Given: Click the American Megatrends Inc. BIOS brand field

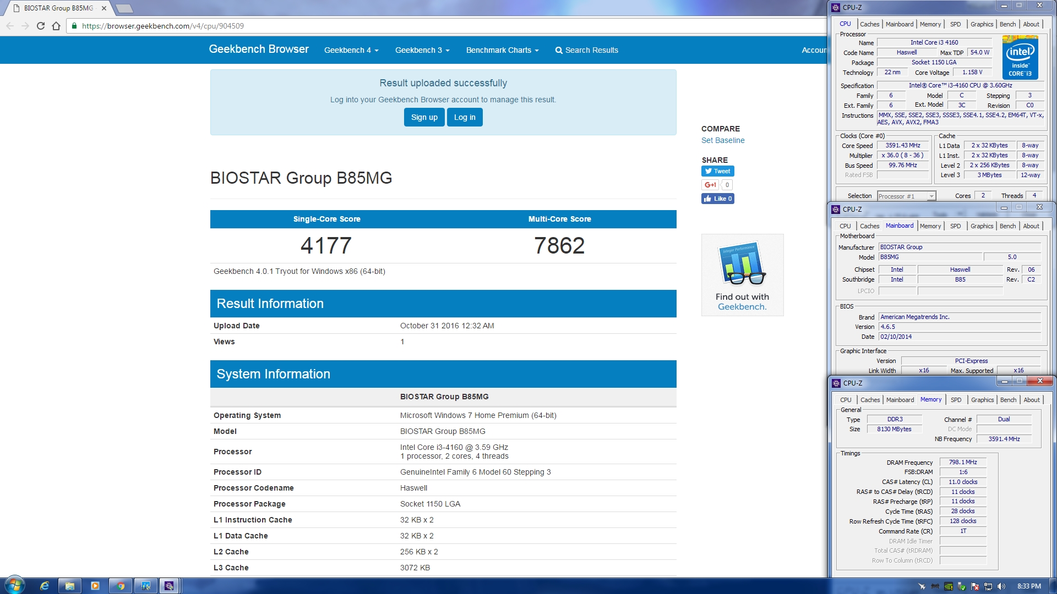Looking at the screenshot, I should [960, 317].
